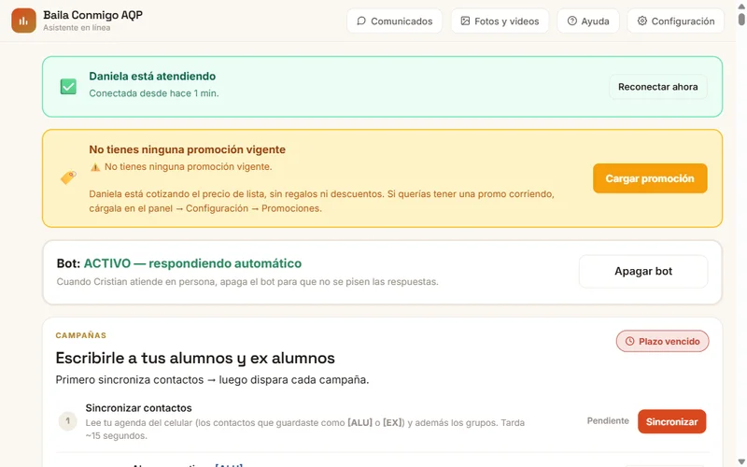The image size is (747, 467).
Task: Open the Fotos y videos section
Action: (x=500, y=21)
